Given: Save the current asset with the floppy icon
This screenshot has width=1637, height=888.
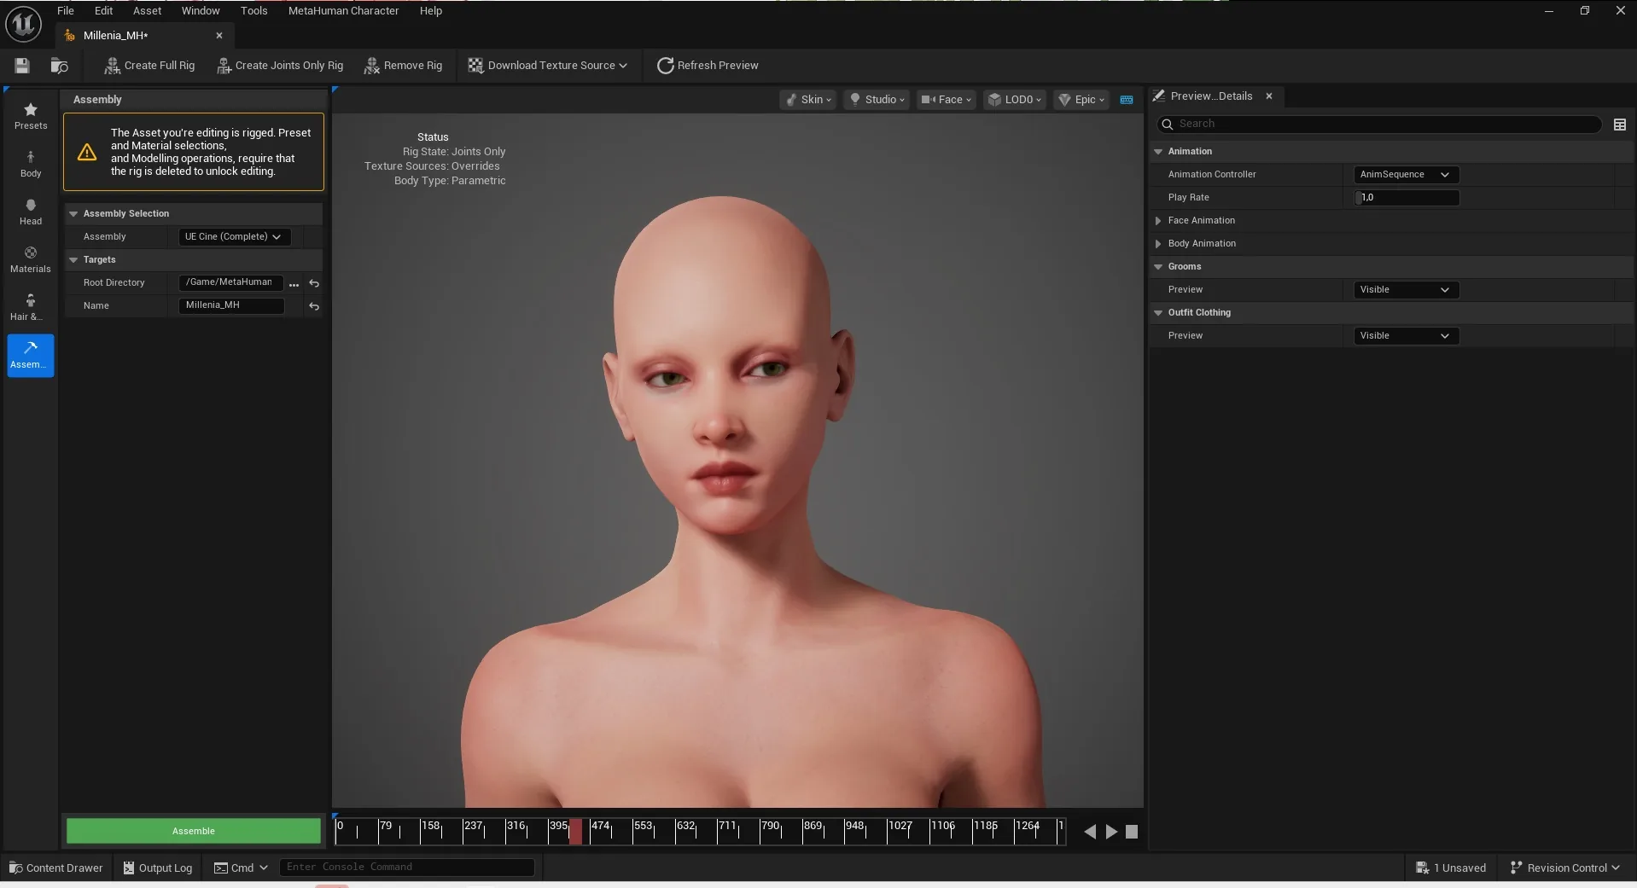Looking at the screenshot, I should 22,66.
